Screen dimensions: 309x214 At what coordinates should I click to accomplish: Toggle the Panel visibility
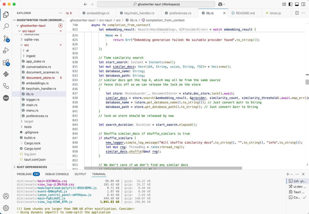point(297,4)
